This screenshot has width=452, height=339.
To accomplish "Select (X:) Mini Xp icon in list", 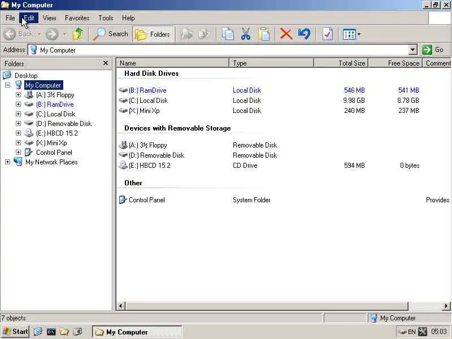I will [123, 110].
